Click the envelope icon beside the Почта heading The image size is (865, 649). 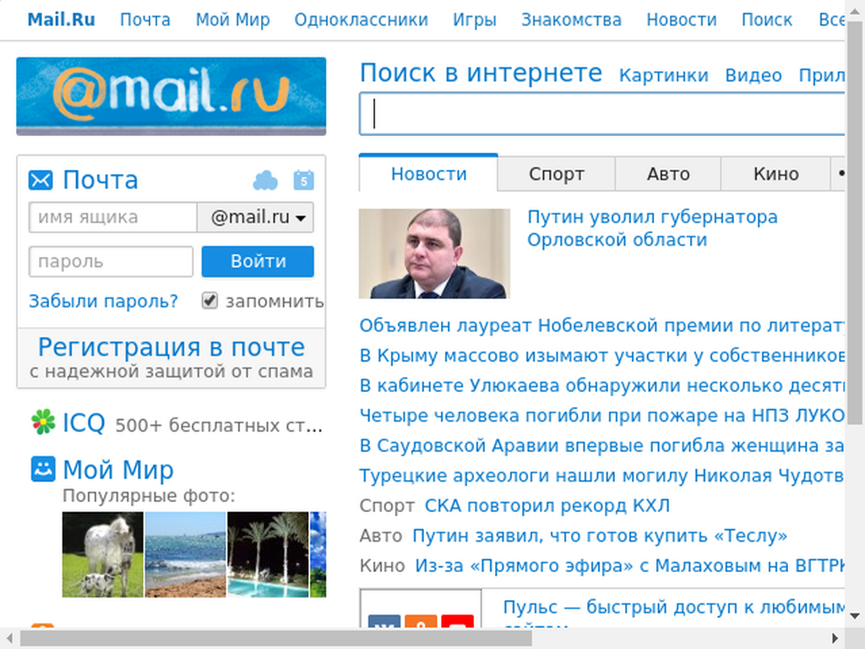tap(41, 181)
